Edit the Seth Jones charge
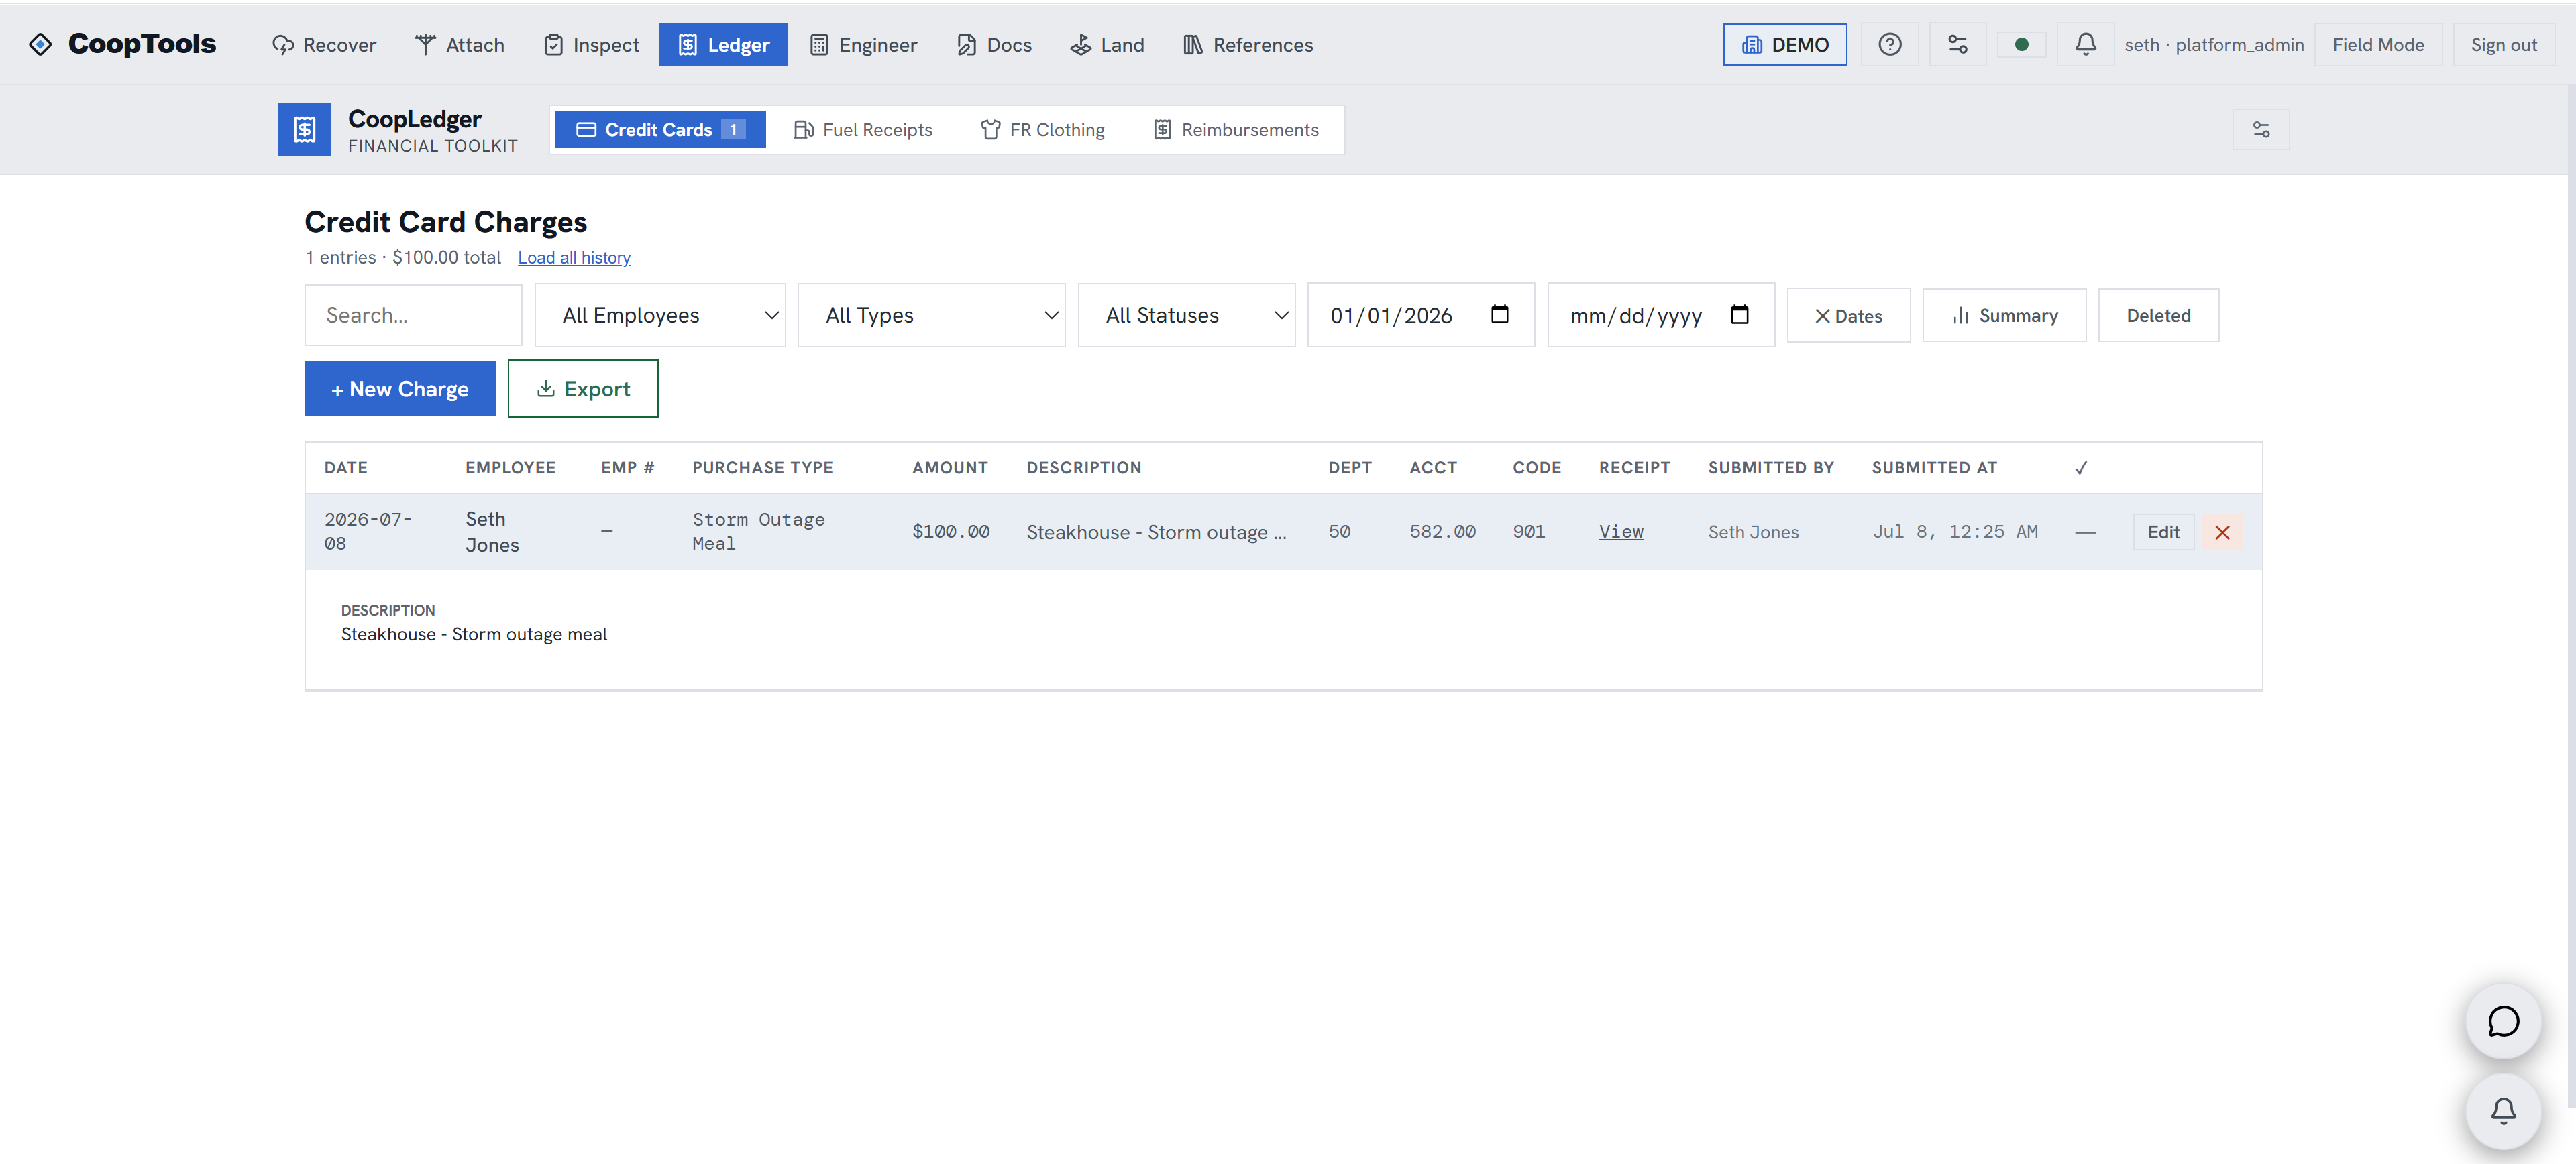This screenshot has width=2576, height=1164. click(2163, 532)
